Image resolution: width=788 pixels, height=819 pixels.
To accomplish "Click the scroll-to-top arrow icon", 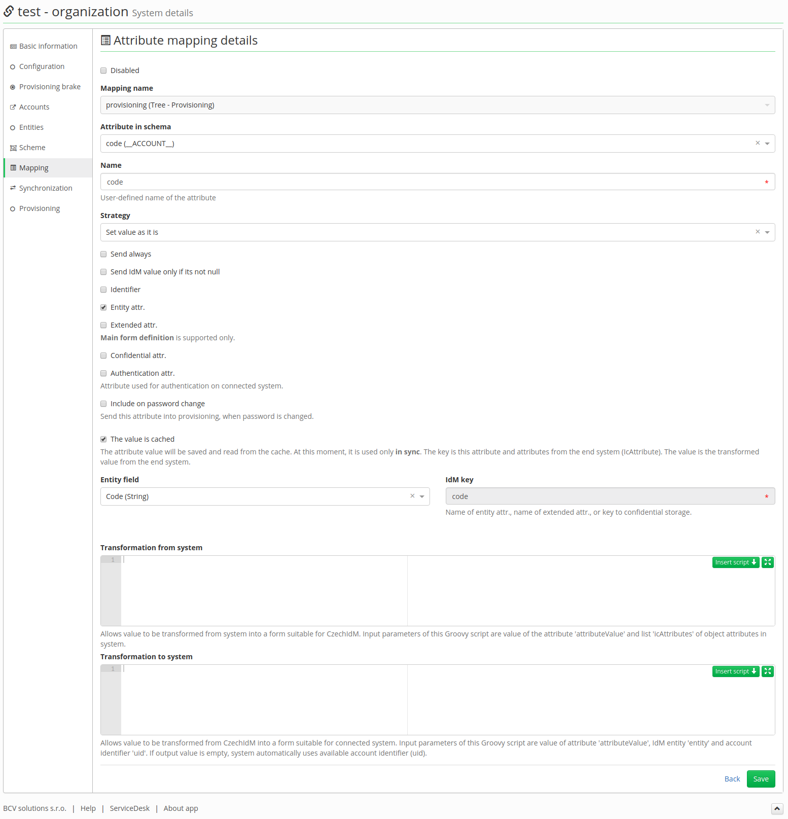I will click(777, 808).
